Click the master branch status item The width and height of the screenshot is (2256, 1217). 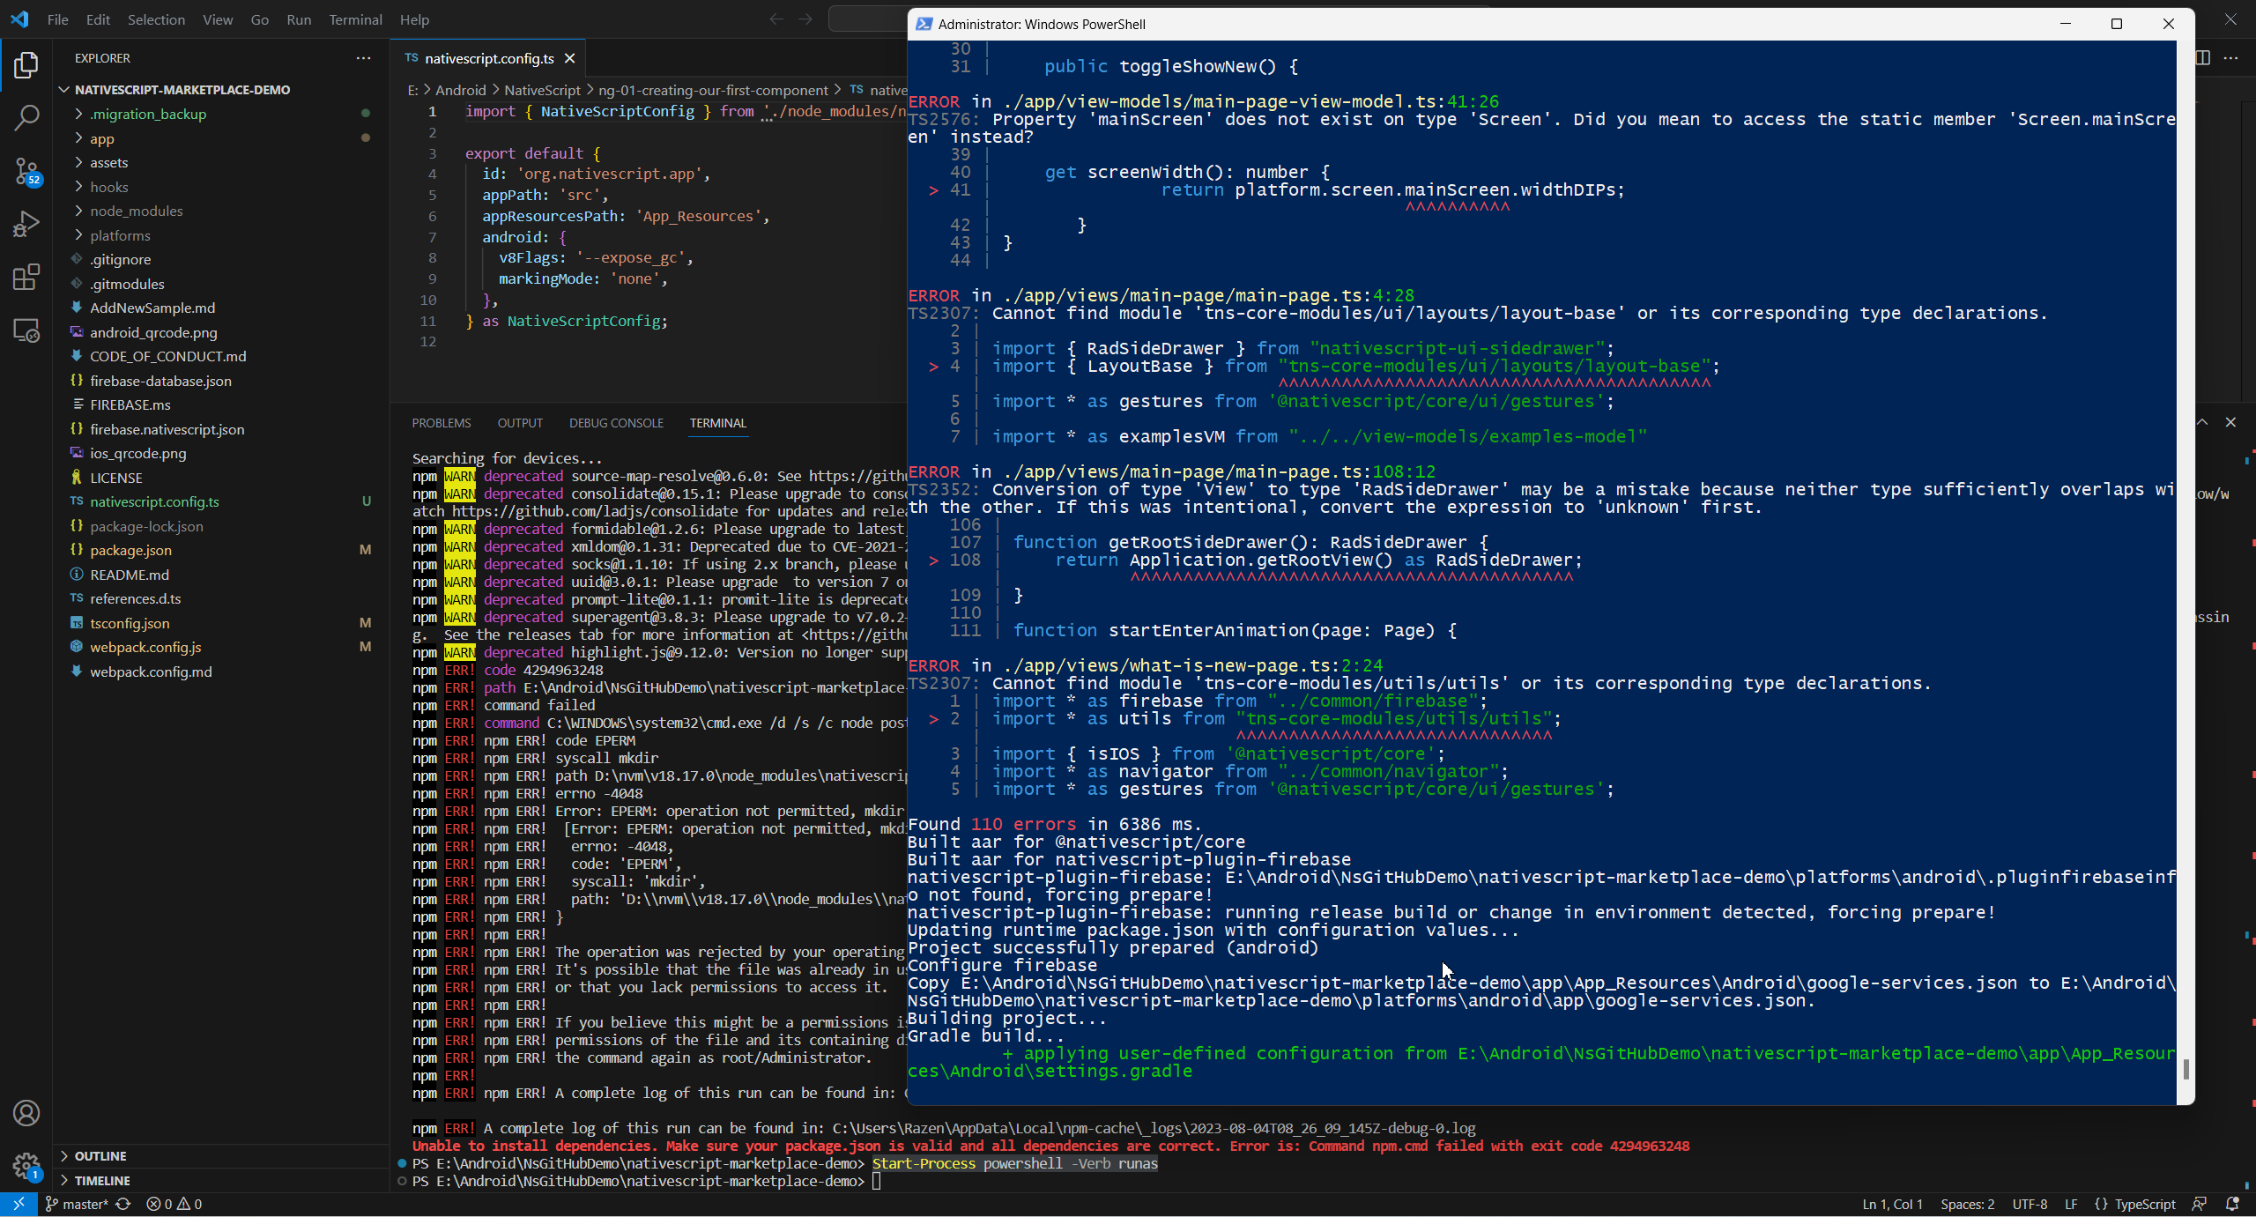[78, 1204]
